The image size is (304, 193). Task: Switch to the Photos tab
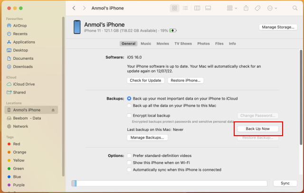coord(203,44)
